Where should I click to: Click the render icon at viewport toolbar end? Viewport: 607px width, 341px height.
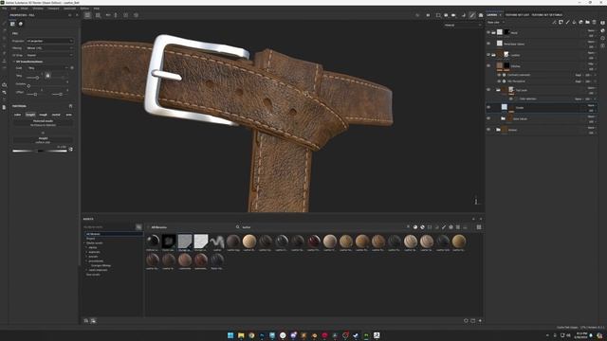click(x=481, y=15)
